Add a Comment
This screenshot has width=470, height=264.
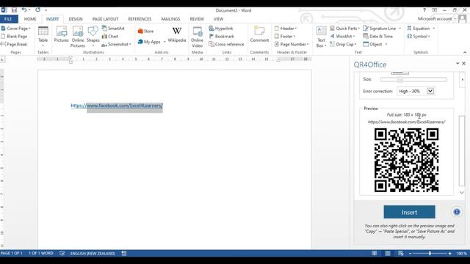pyautogui.click(x=259, y=34)
